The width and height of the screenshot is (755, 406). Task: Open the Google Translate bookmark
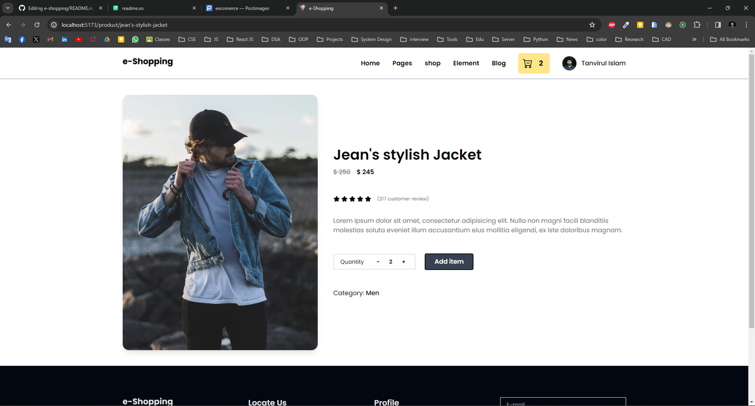click(x=8, y=39)
